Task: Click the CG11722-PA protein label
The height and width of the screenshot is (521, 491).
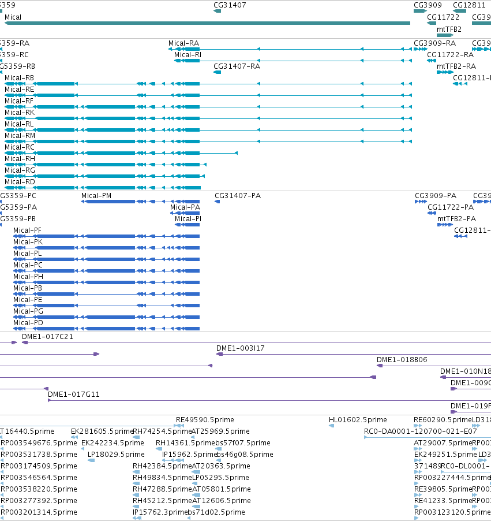Action: 451,207
